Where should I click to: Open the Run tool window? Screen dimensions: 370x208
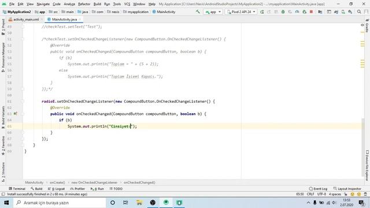click(x=97, y=189)
